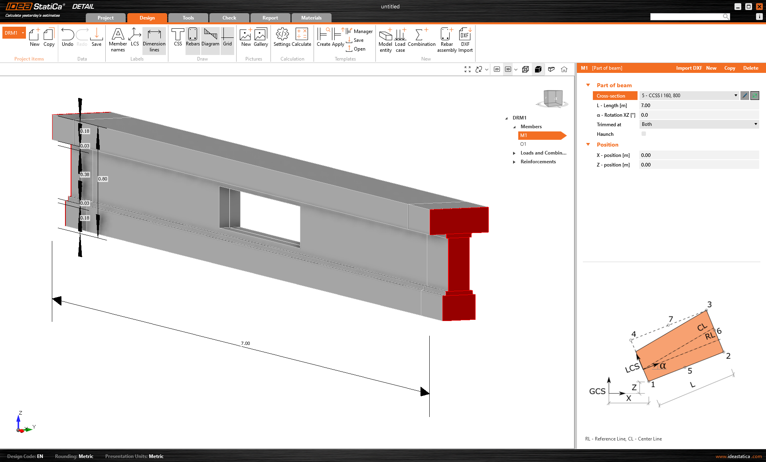Switch view to 2D mode
The width and height of the screenshot is (766, 462).
(497, 69)
